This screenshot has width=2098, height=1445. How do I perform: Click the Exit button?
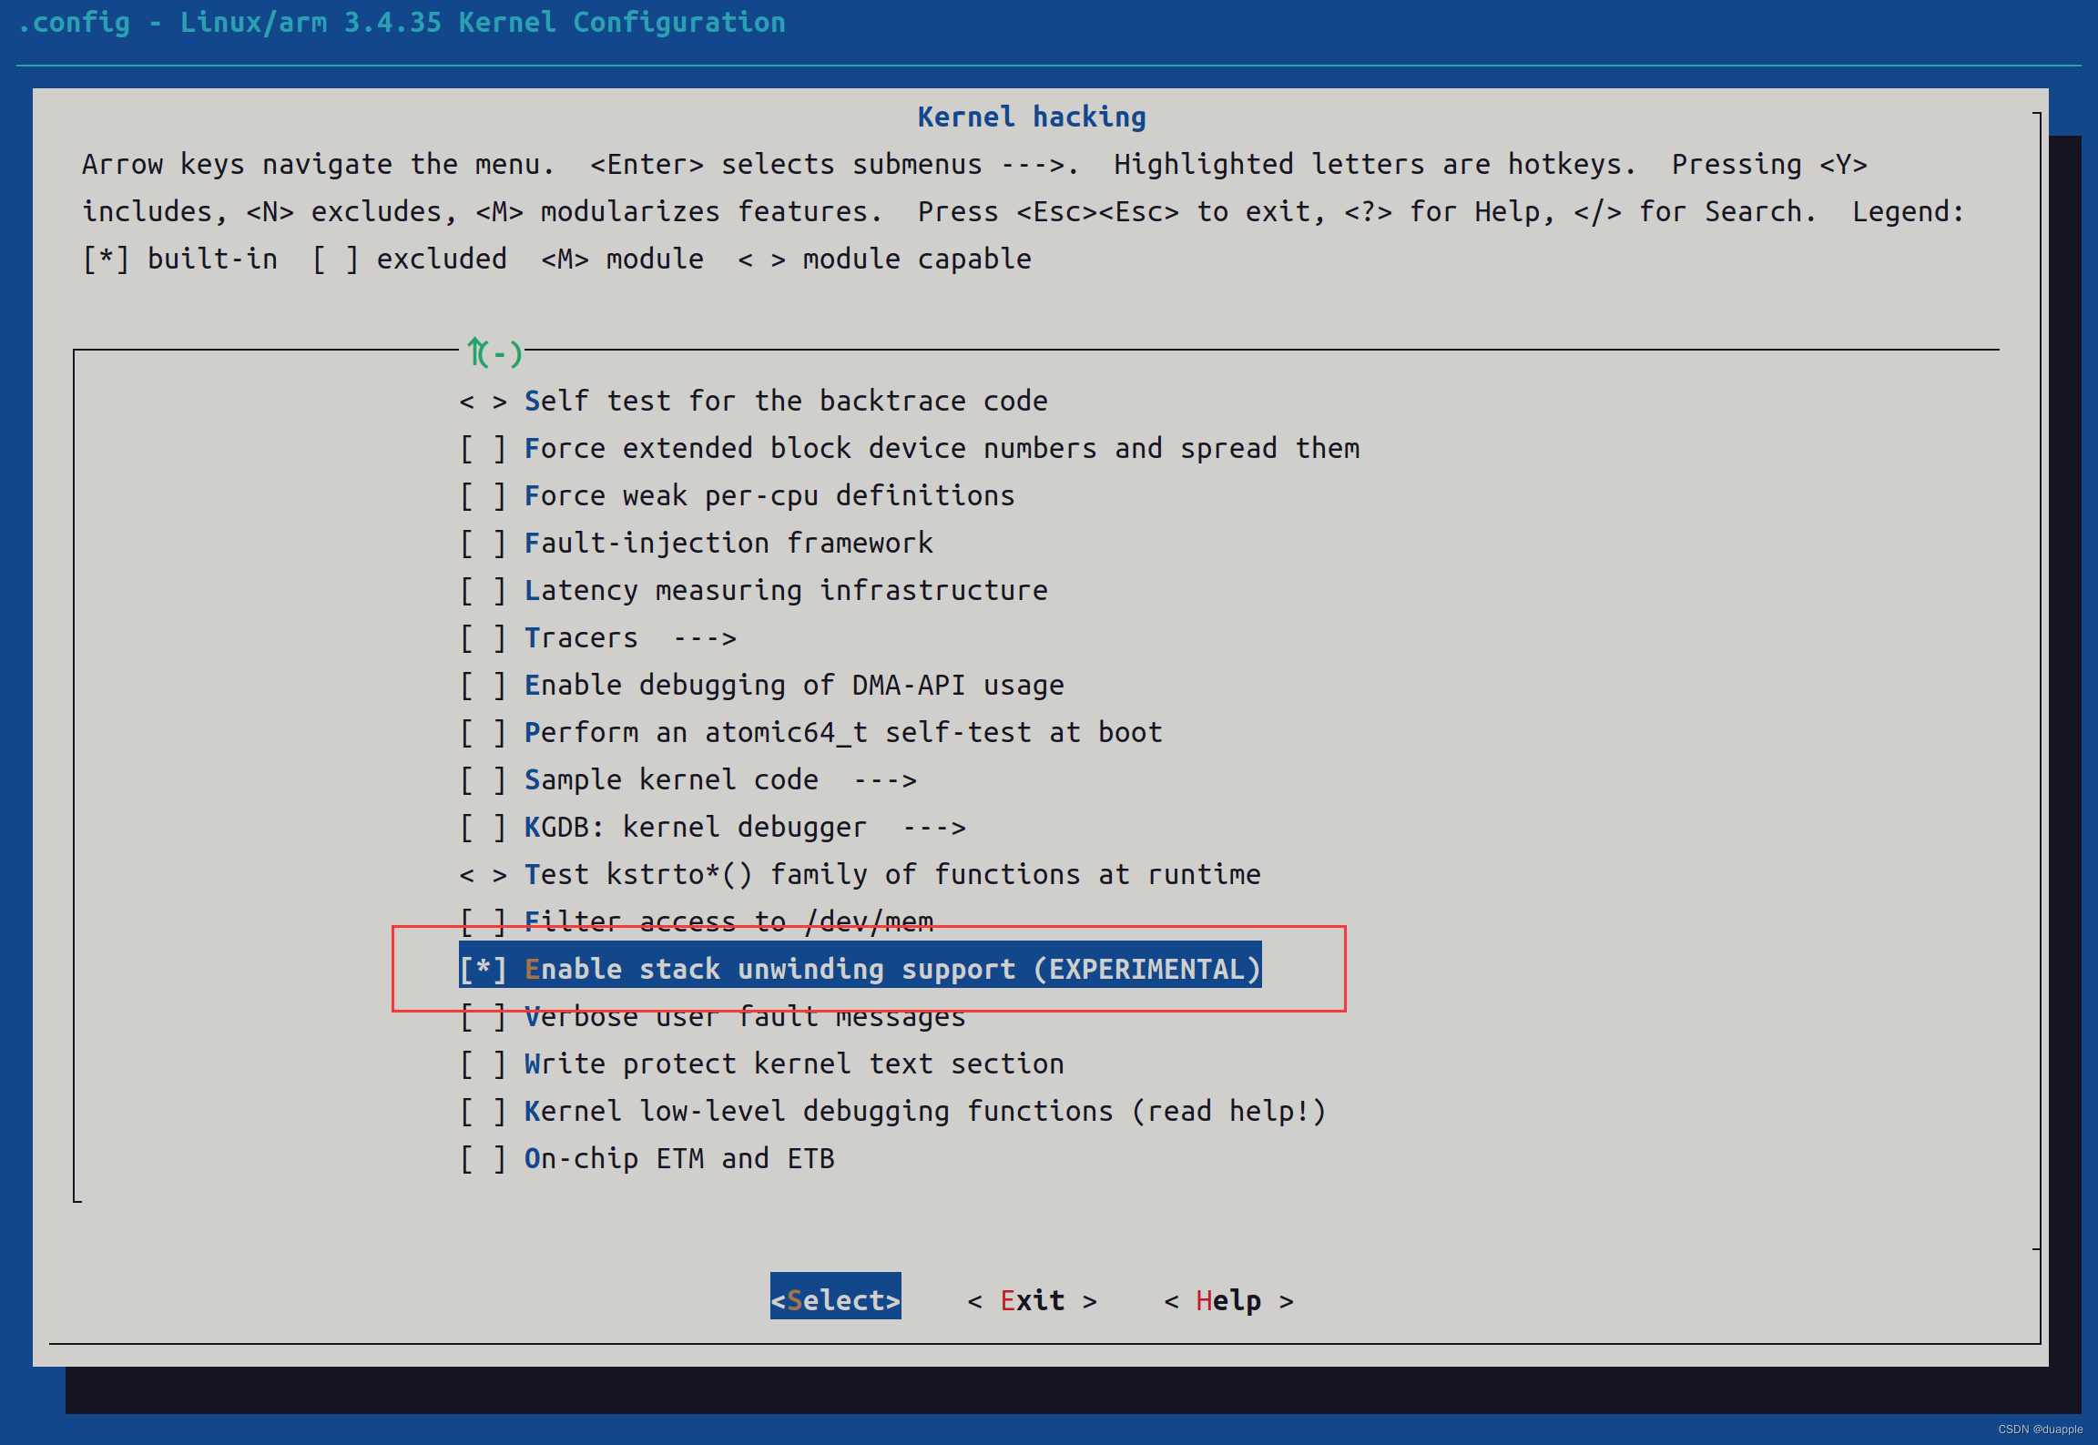pos(1033,1300)
